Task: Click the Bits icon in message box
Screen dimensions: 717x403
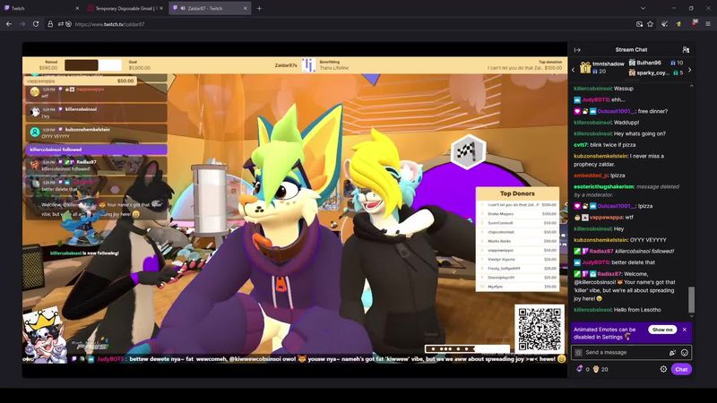Action: point(670,352)
